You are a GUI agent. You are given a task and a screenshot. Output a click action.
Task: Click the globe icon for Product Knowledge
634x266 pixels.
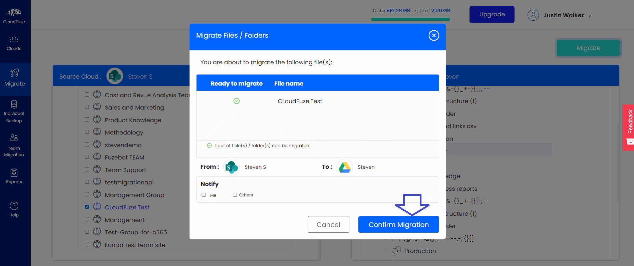point(97,119)
